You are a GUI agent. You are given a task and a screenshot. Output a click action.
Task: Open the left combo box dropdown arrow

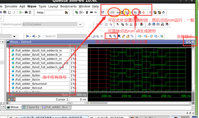(x=14, y=36)
